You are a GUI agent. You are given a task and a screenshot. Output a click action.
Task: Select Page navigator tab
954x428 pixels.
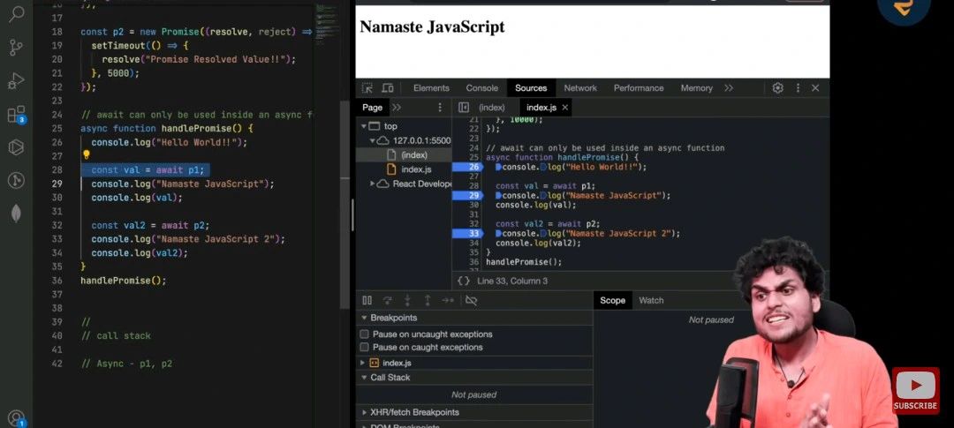373,108
